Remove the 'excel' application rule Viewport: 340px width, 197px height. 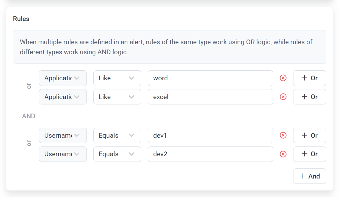(283, 97)
